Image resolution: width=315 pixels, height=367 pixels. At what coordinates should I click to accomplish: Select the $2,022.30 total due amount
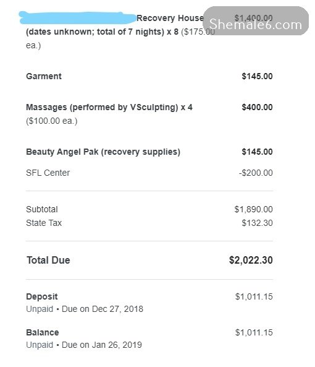(x=251, y=260)
